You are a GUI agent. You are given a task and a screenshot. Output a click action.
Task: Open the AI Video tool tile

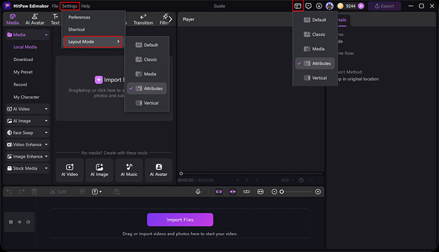pos(70,170)
